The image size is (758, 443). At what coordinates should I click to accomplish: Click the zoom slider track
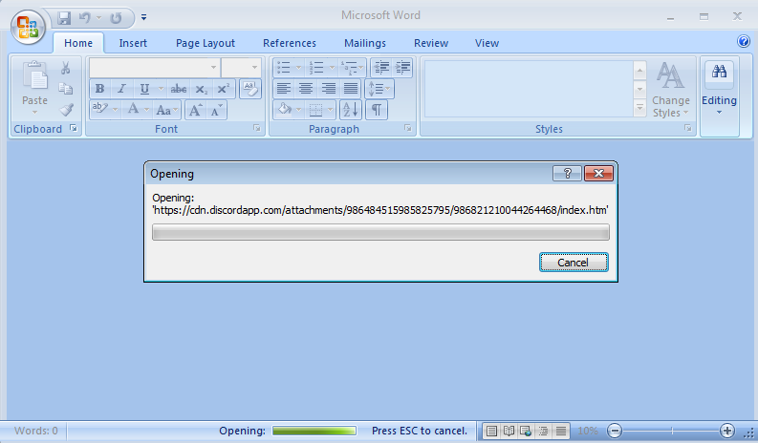[x=671, y=431]
